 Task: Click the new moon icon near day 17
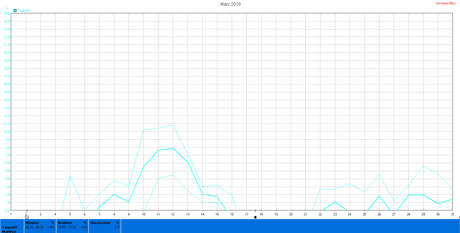(x=255, y=217)
